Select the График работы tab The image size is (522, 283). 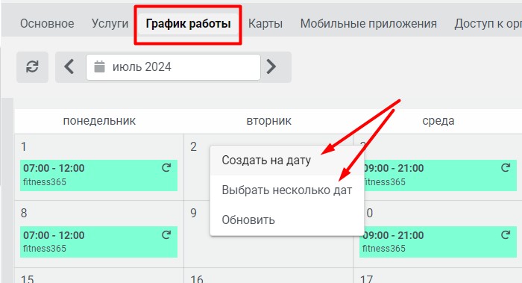(x=188, y=24)
